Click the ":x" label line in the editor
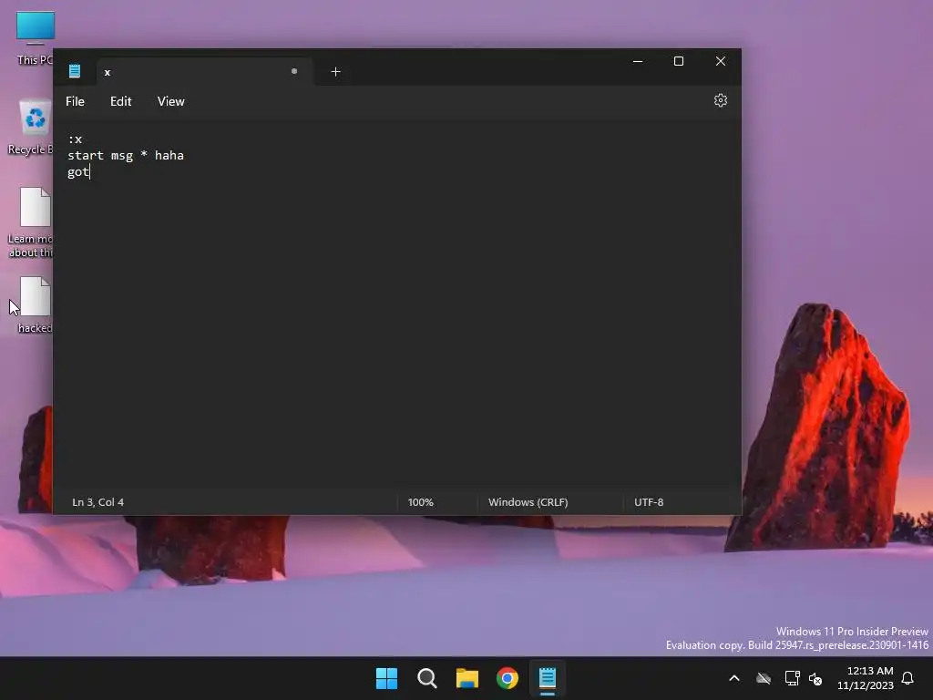 75,139
